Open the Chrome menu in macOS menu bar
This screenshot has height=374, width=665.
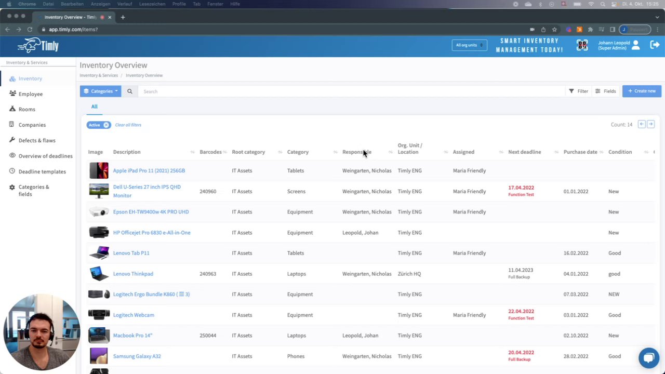27,4
